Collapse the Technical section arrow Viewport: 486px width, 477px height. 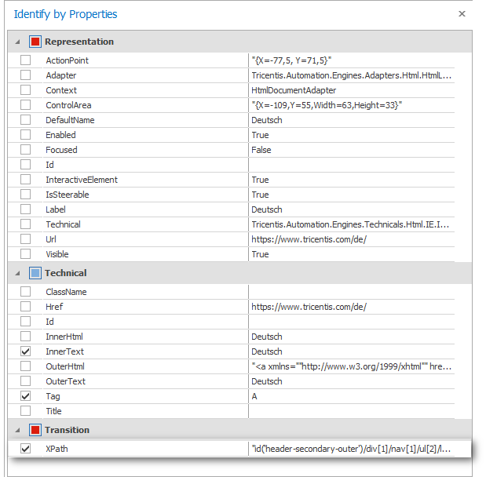coord(17,273)
